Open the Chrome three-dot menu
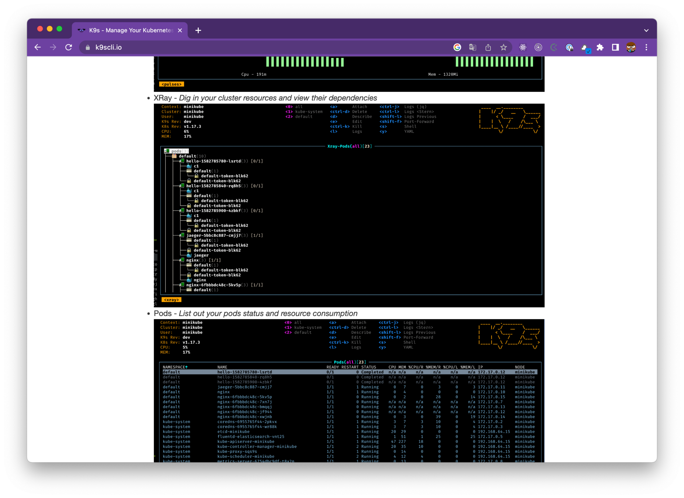Image resolution: width=684 pixels, height=498 pixels. click(x=646, y=47)
